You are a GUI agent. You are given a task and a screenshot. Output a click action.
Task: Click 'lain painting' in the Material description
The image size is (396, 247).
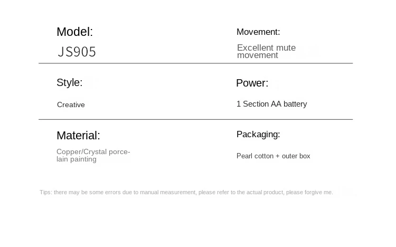click(77, 159)
